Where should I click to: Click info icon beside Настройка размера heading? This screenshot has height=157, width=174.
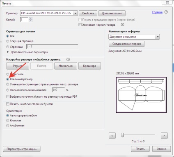pyautogui.click(x=68, y=60)
